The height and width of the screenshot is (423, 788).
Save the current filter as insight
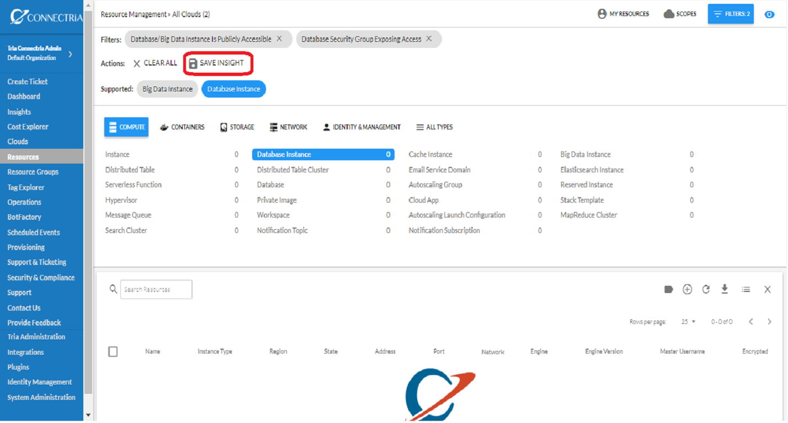pos(216,63)
